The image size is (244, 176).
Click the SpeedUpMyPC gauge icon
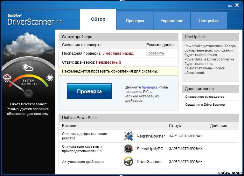(129, 149)
